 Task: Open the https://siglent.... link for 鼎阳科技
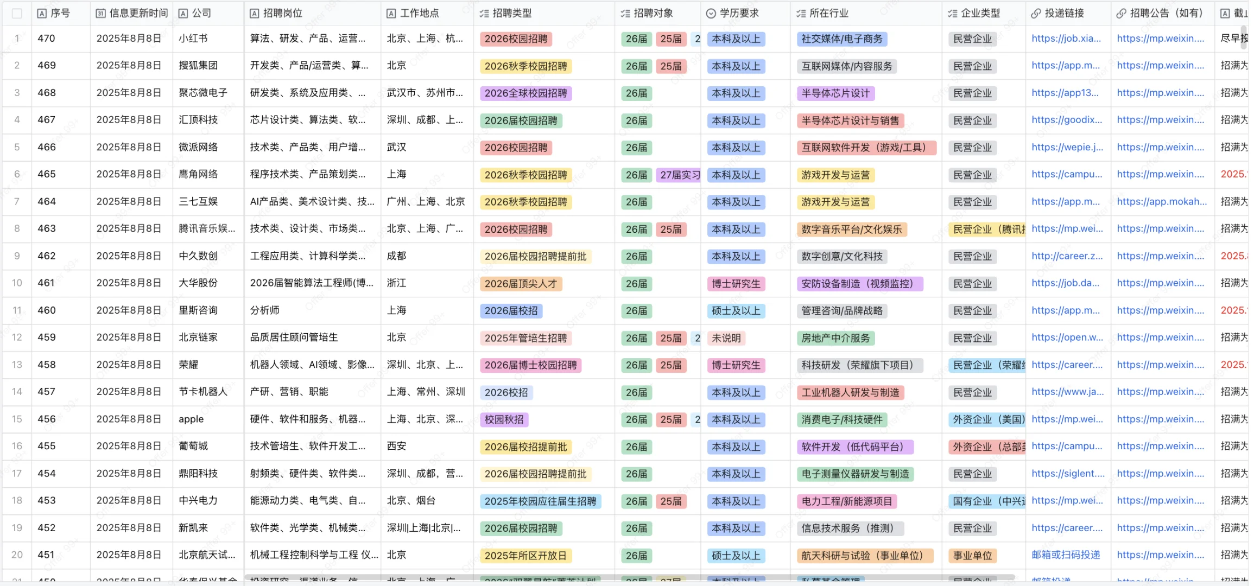point(1068,474)
